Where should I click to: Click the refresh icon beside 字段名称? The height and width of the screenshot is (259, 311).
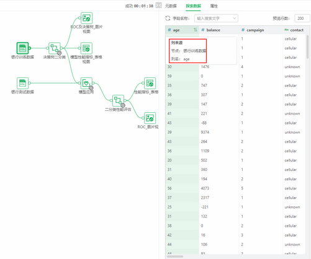pos(168,19)
